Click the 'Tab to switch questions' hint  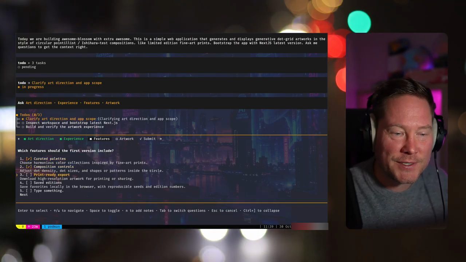tap(182, 211)
